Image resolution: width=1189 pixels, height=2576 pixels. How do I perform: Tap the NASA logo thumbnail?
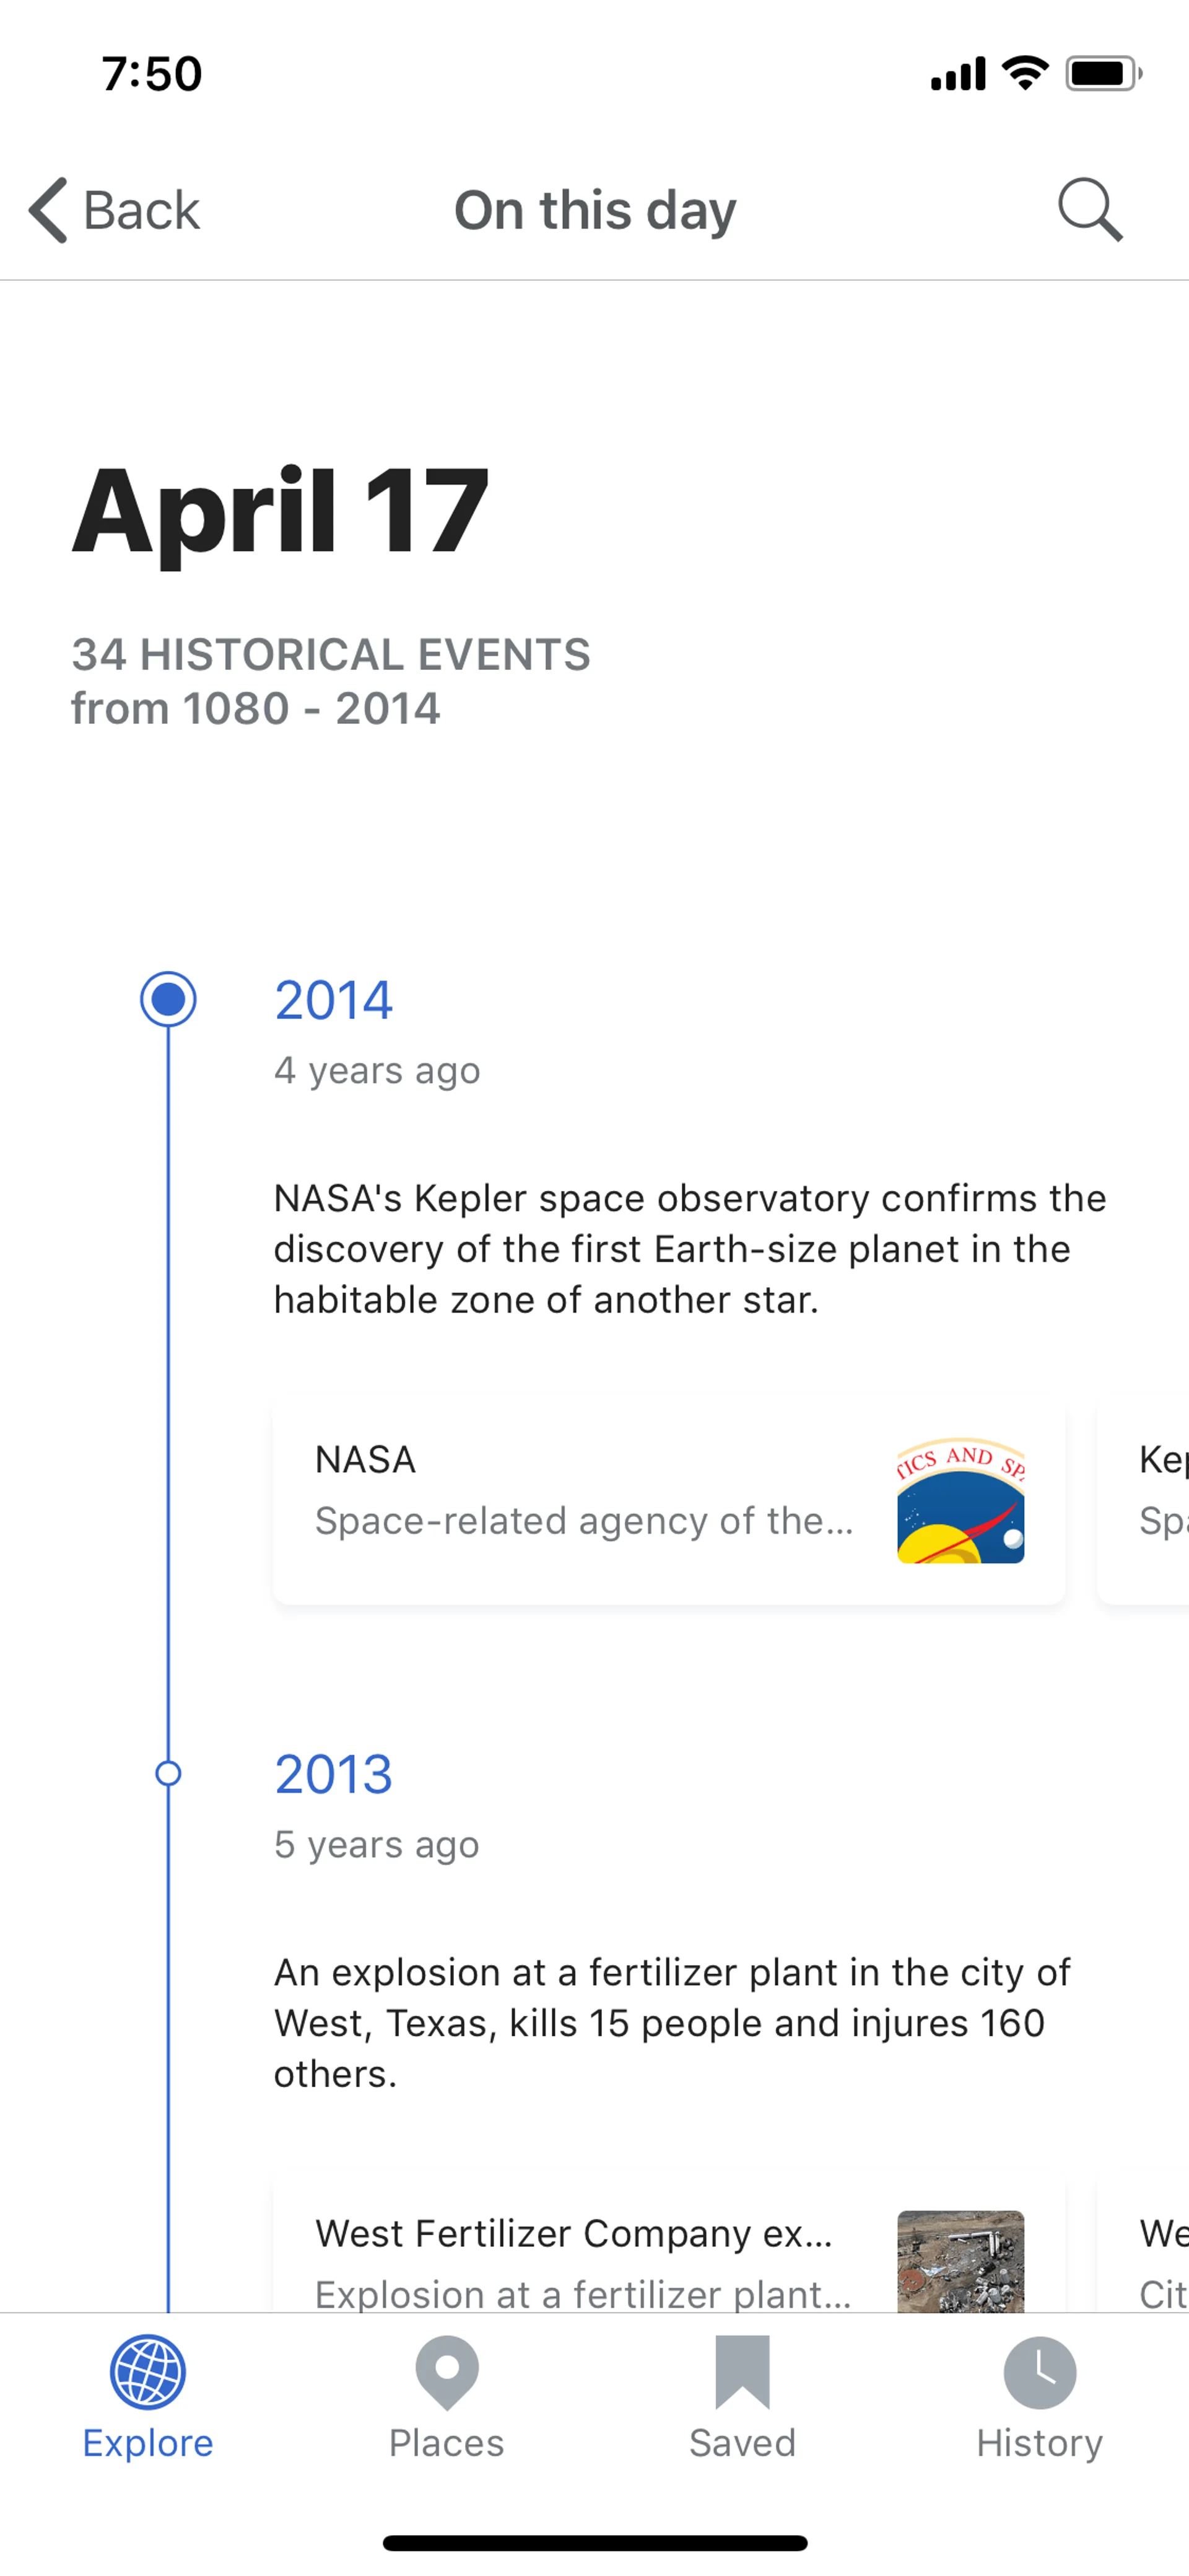(x=960, y=1500)
